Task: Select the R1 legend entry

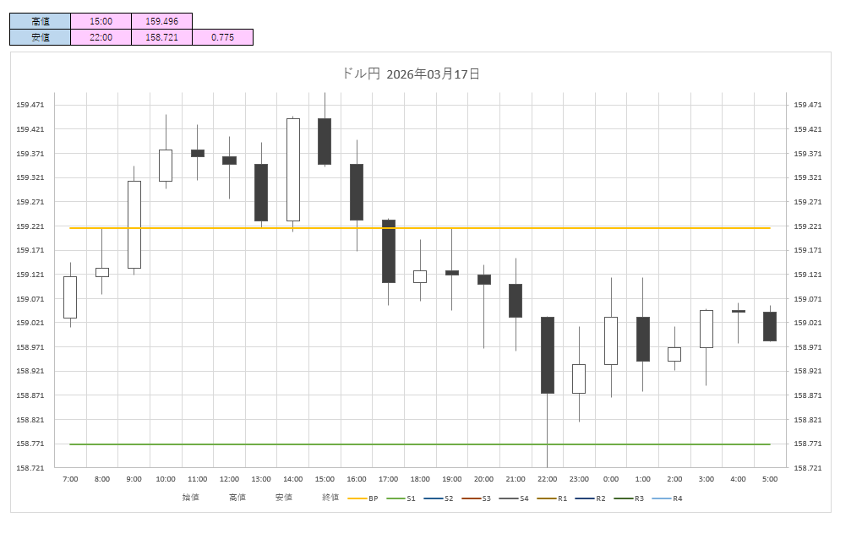Action: tap(554, 498)
